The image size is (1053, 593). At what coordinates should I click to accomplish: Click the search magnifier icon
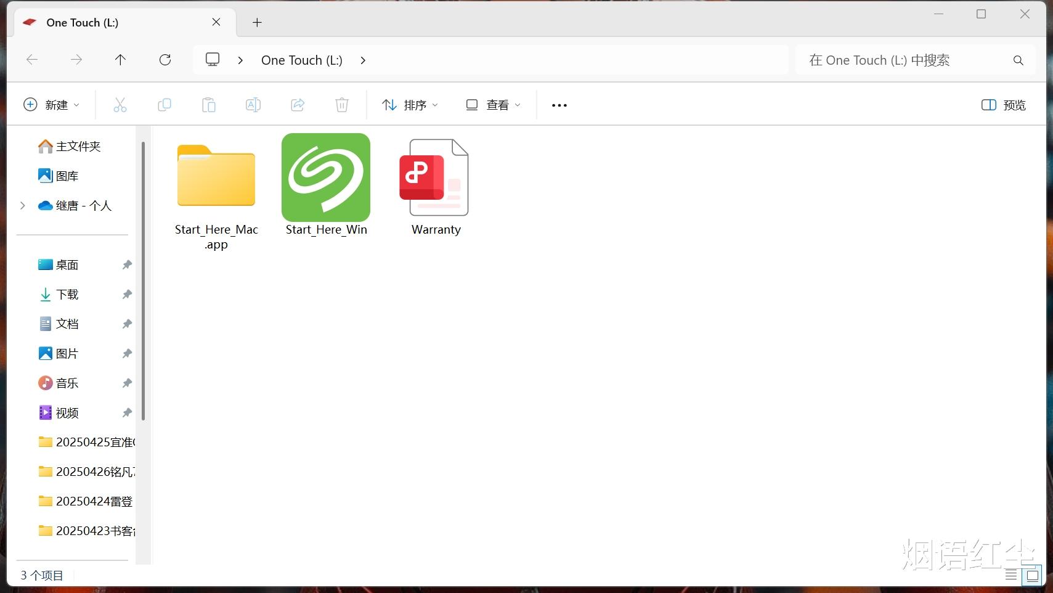tap(1018, 60)
